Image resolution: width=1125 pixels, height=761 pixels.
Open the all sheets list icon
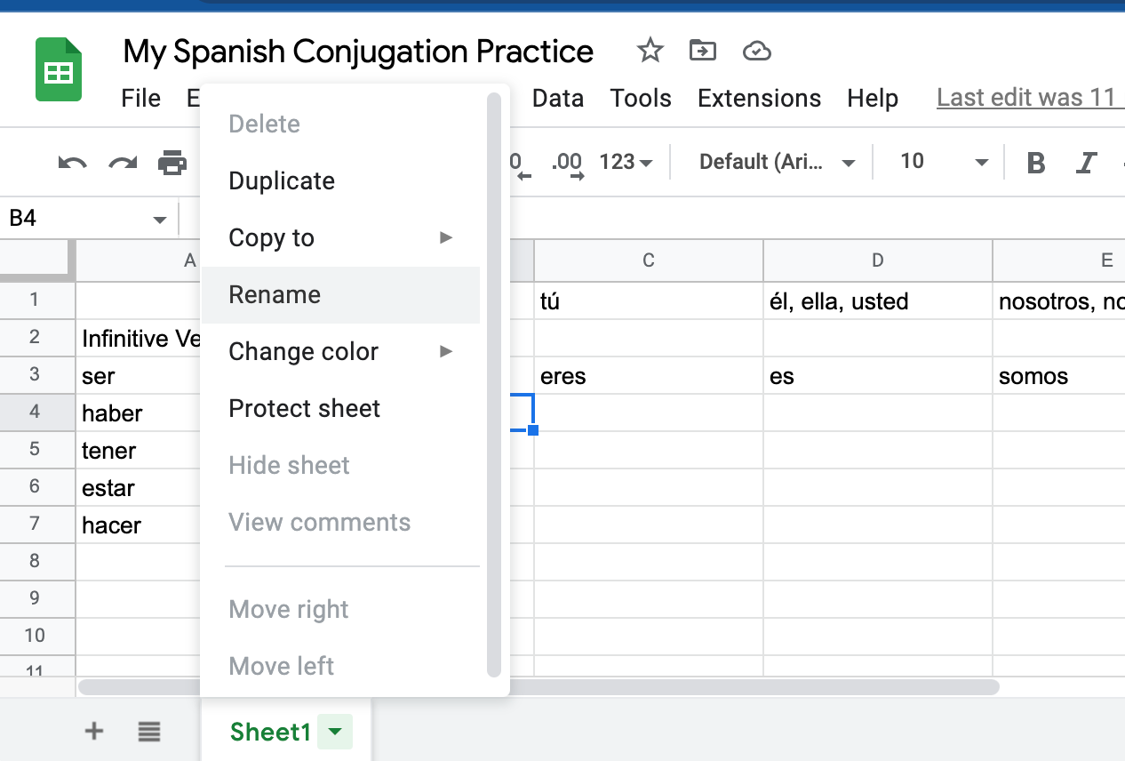tap(148, 731)
